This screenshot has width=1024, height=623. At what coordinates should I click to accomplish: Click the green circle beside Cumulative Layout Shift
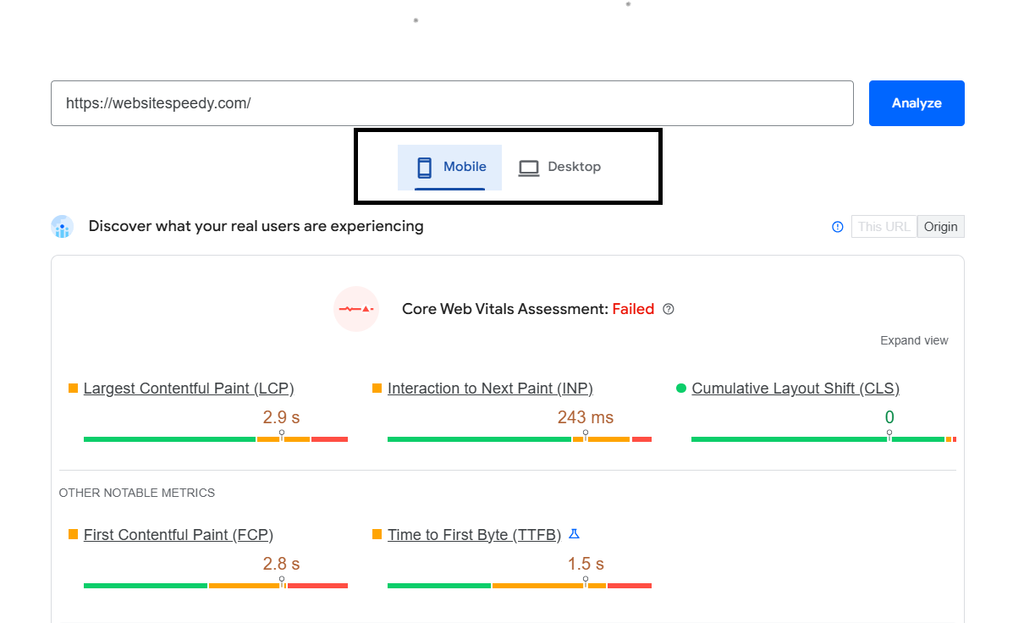[x=680, y=389]
